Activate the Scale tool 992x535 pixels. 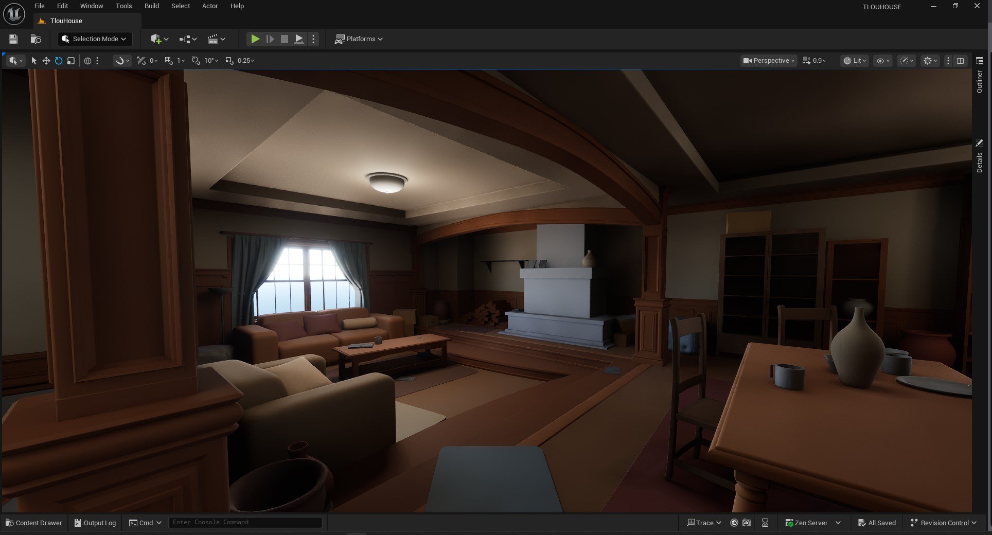coord(71,61)
